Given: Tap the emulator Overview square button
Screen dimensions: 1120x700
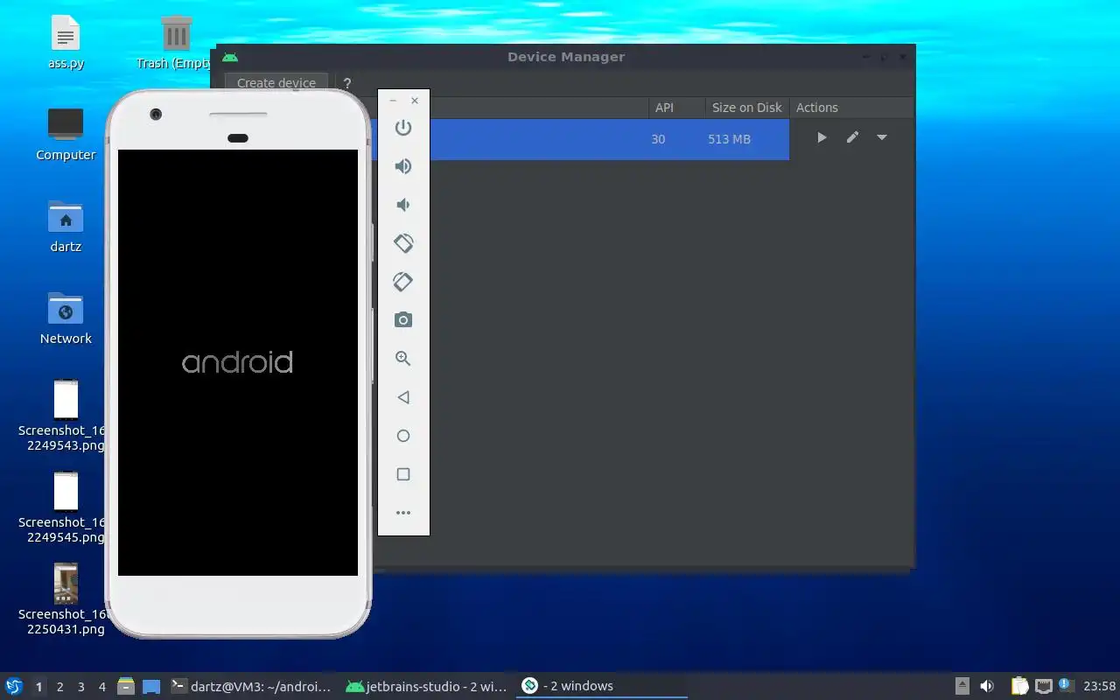Looking at the screenshot, I should tap(403, 474).
